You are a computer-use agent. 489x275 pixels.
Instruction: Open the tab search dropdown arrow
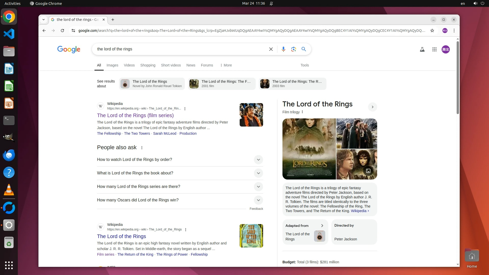pos(44,20)
